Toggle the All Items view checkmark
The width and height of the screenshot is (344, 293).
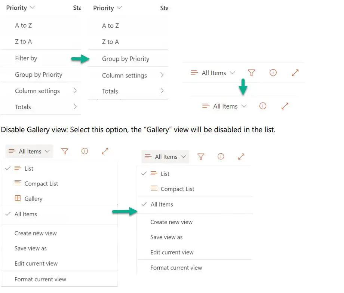[x=8, y=214]
